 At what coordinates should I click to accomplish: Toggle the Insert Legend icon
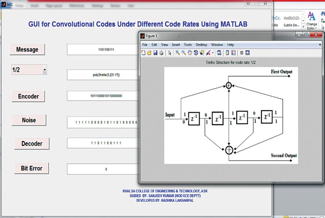pos(233,53)
